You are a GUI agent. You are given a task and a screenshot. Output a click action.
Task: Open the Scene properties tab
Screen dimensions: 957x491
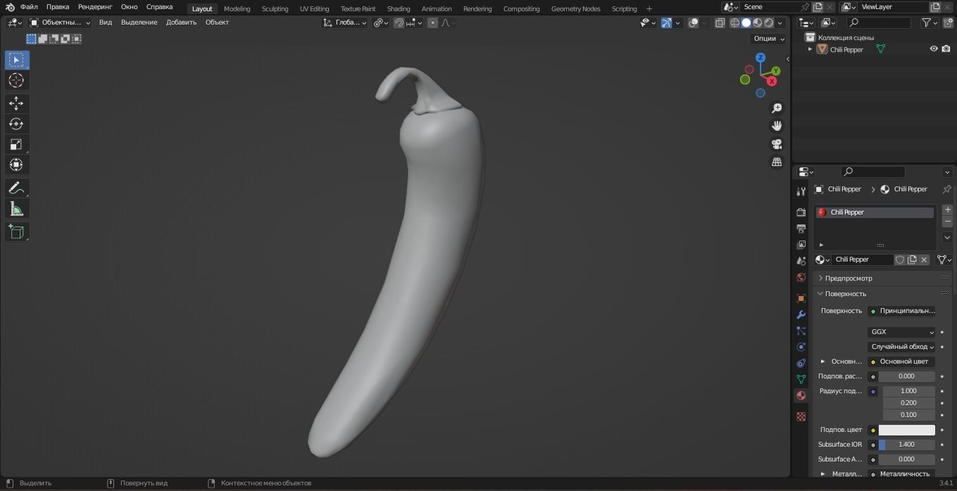point(801,261)
